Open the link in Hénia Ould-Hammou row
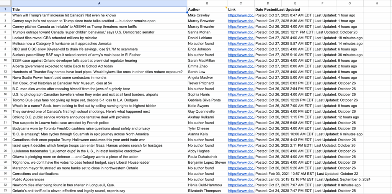 (241, 185)
